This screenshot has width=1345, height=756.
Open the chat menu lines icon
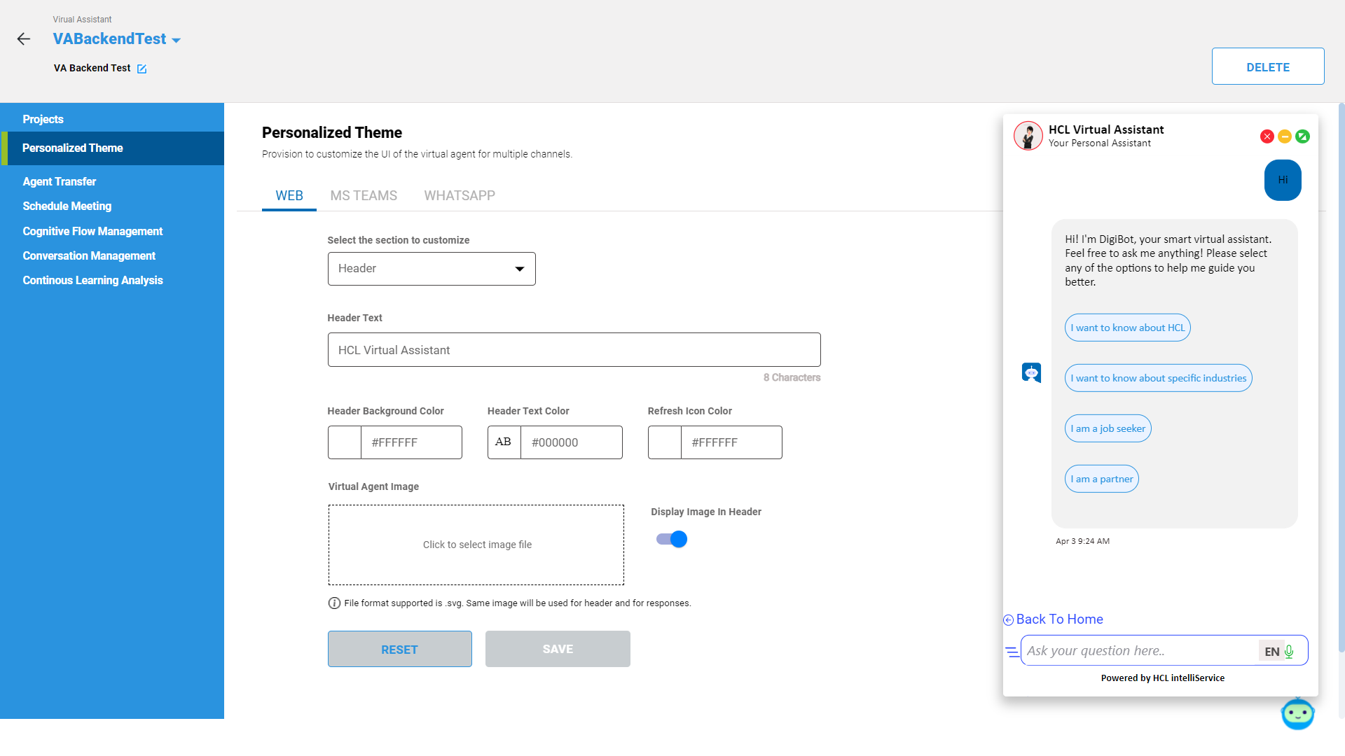click(x=1012, y=652)
